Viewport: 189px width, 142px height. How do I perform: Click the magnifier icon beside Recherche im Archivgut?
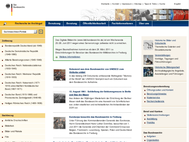point(5,23)
